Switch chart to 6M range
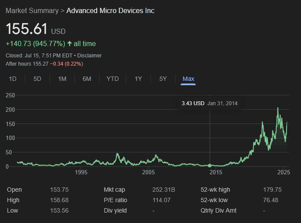The image size is (301, 223). [x=87, y=79]
